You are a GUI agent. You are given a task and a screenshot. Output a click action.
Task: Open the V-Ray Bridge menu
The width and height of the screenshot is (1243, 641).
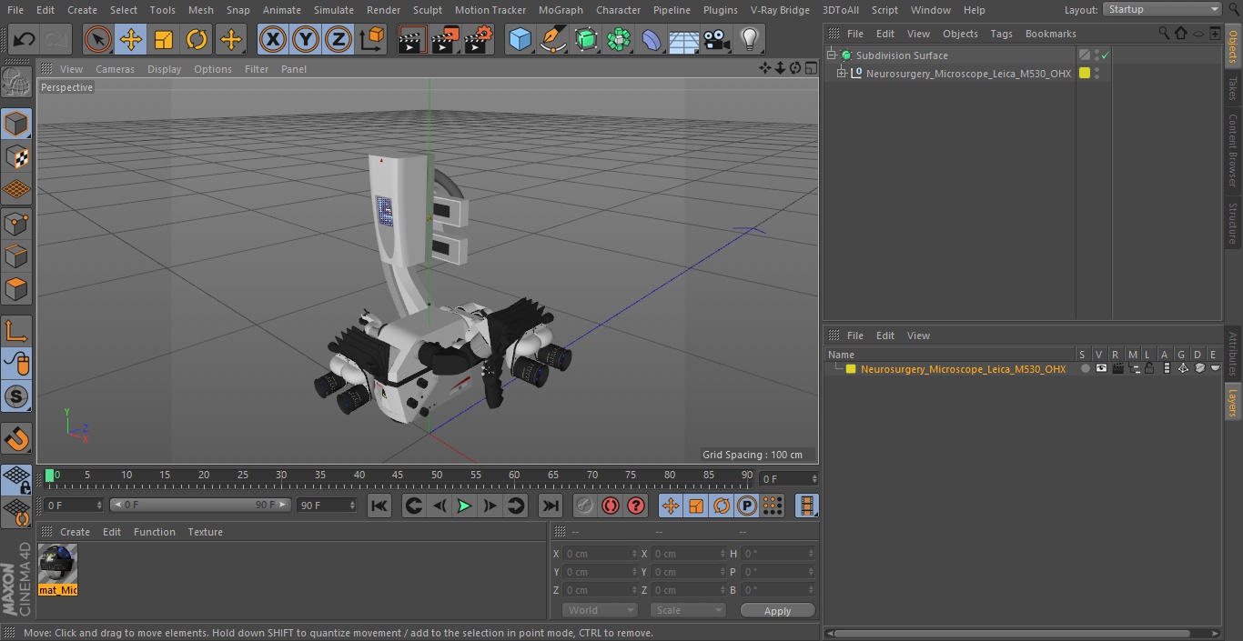pyautogui.click(x=780, y=10)
